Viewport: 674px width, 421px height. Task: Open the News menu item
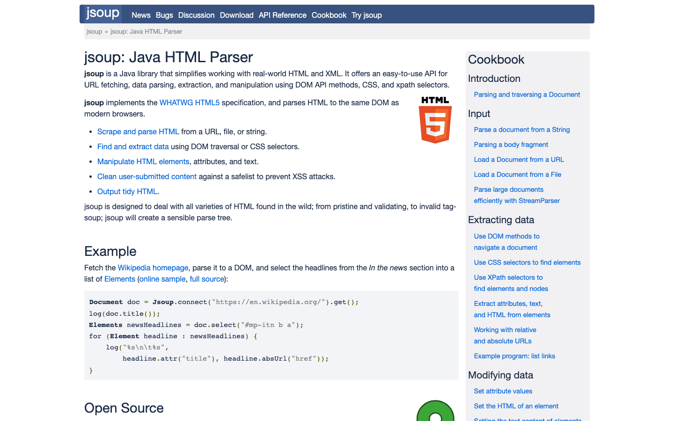[x=141, y=15]
